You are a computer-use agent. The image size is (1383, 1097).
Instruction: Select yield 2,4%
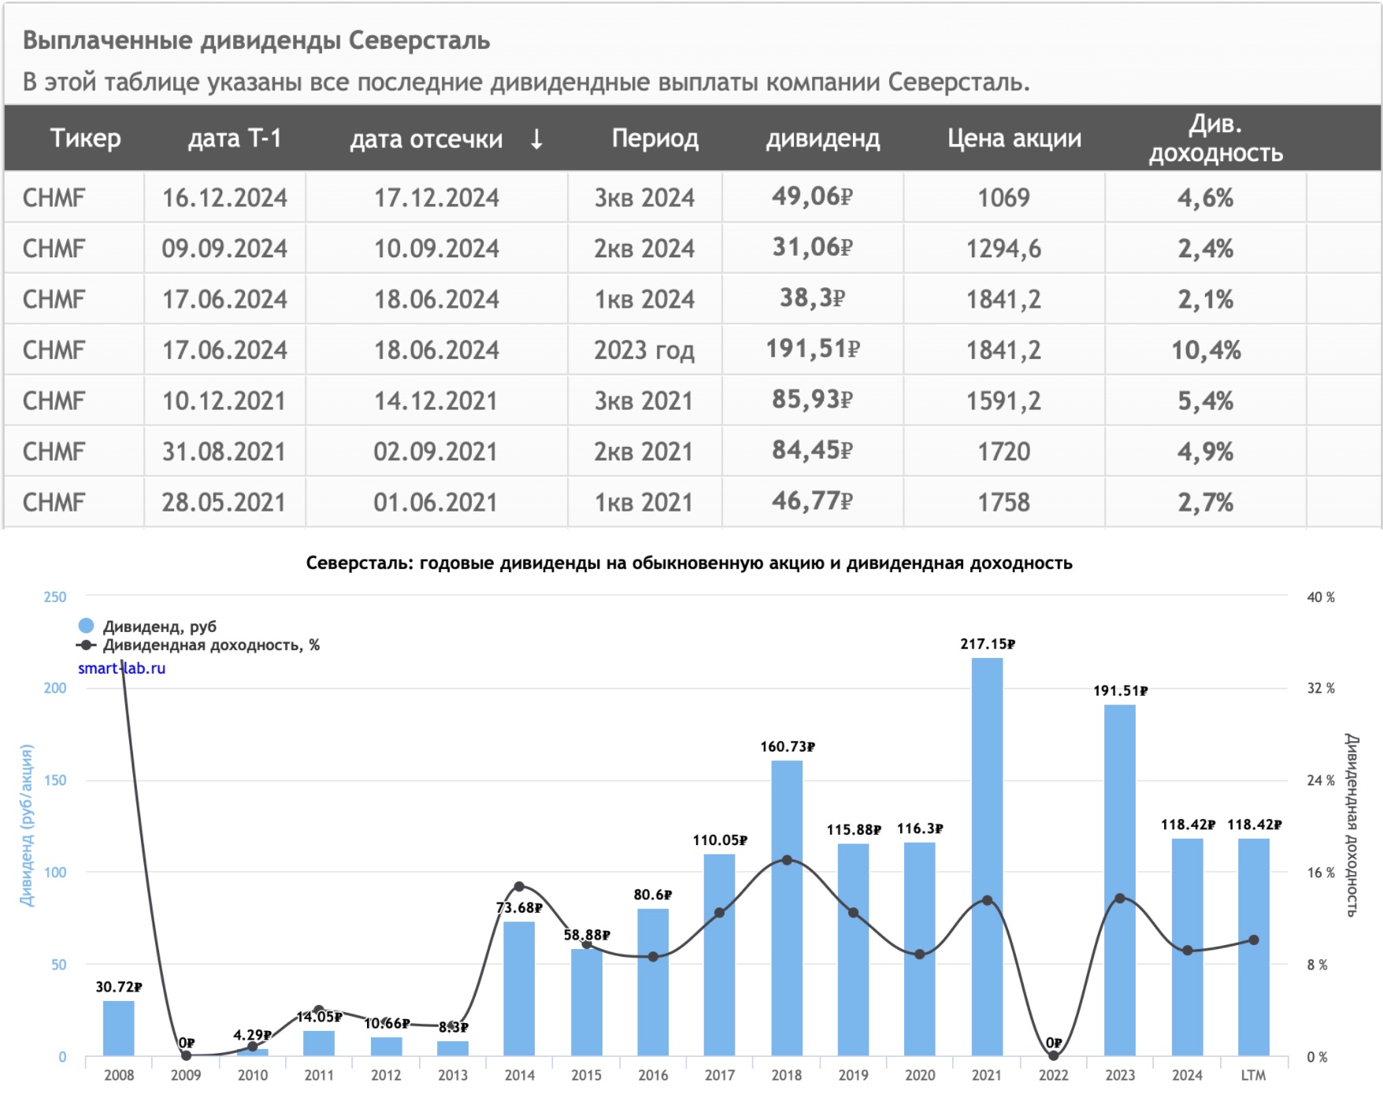click(x=1205, y=249)
